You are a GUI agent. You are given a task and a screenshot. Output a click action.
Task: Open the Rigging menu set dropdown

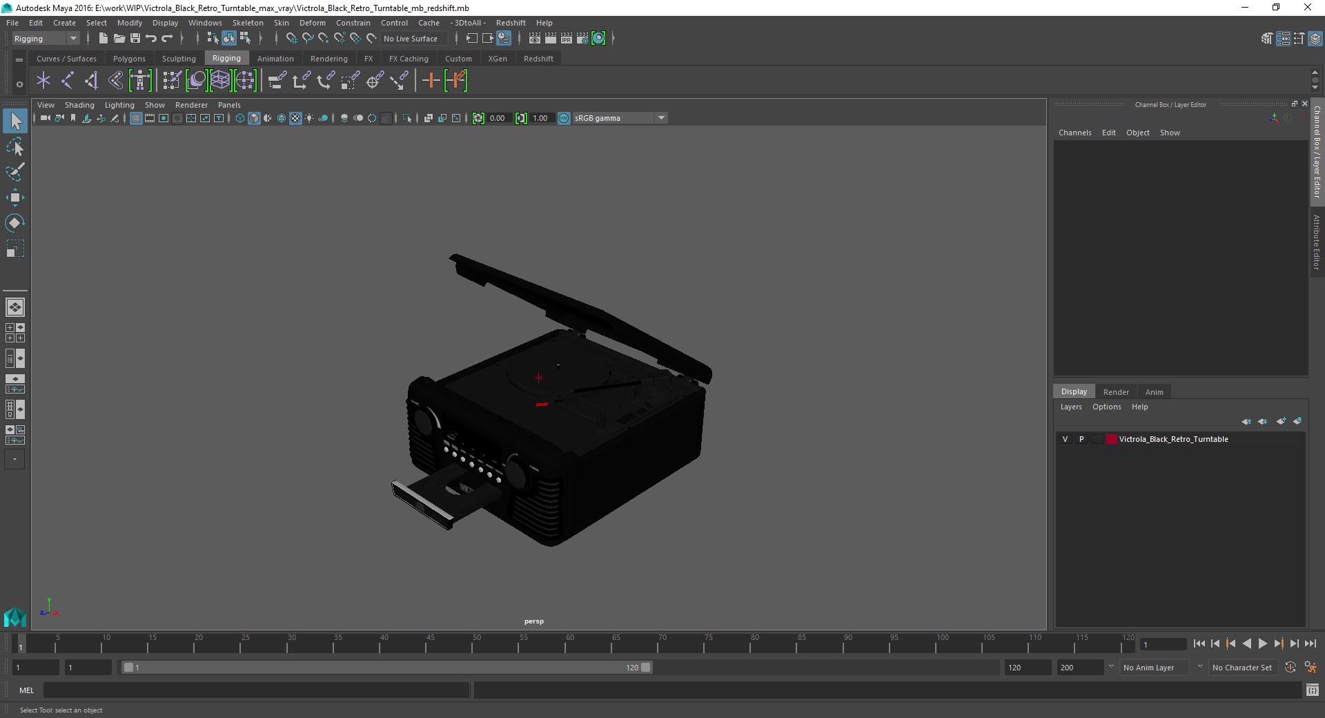tap(46, 39)
